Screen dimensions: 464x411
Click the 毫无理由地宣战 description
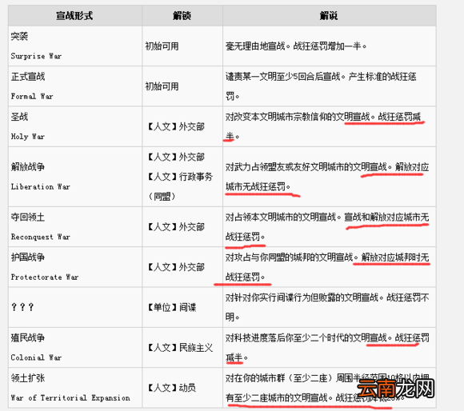pyautogui.click(x=296, y=46)
